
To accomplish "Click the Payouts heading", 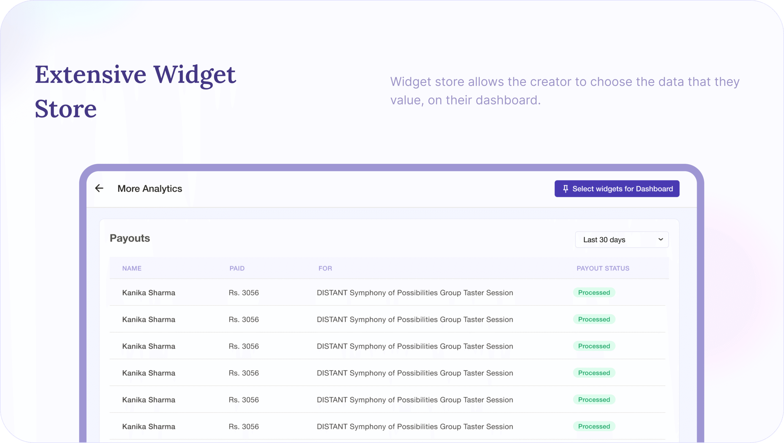I will tap(130, 238).
